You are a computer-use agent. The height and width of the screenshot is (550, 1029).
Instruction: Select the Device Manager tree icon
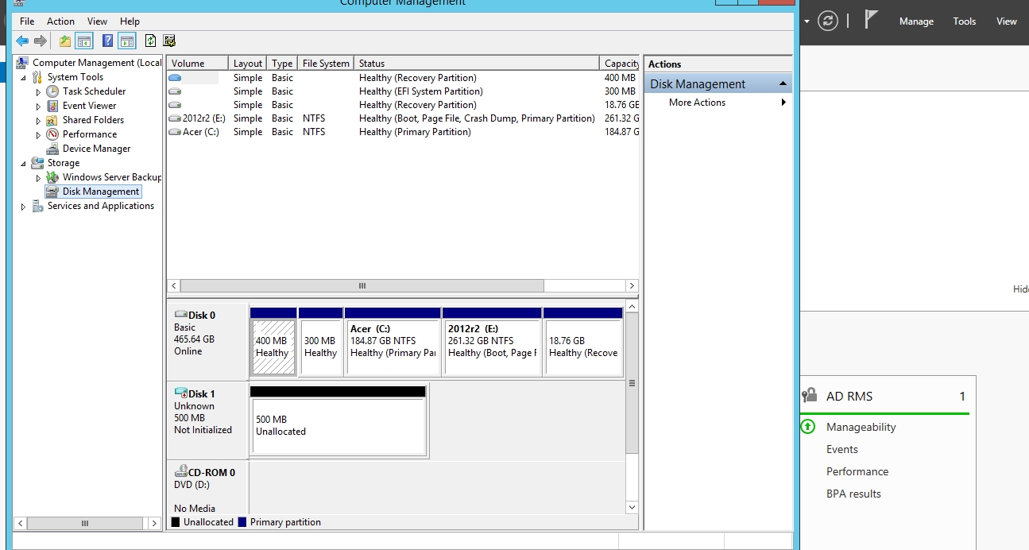pos(52,149)
